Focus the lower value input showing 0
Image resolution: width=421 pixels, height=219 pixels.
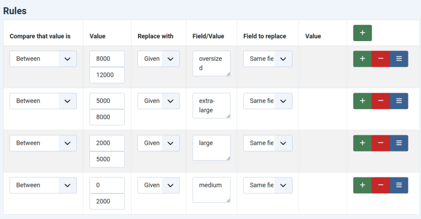click(x=107, y=185)
